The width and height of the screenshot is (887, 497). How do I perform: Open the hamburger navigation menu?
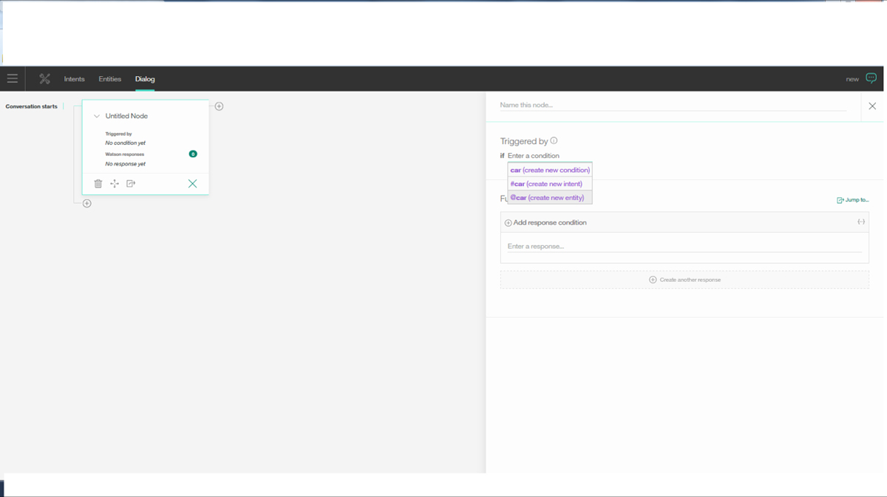coord(13,79)
